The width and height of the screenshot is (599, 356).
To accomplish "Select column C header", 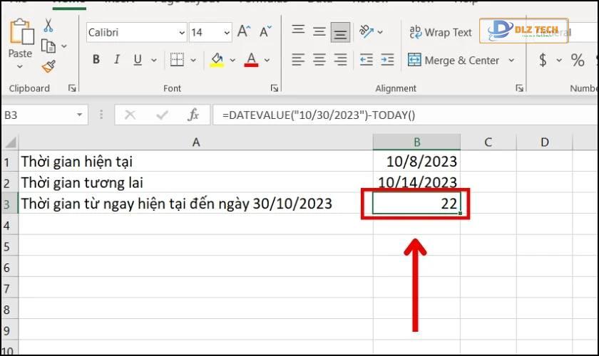I will coord(488,142).
